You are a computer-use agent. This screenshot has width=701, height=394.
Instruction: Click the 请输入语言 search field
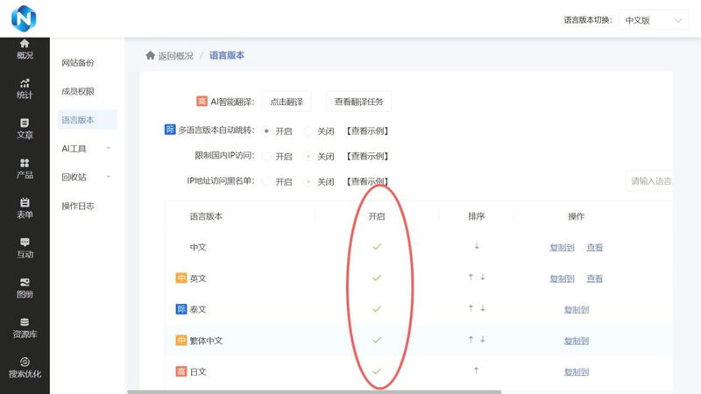[649, 181]
